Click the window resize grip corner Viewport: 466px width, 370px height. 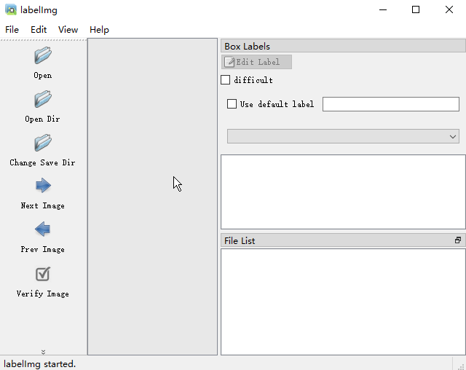[x=462, y=366]
